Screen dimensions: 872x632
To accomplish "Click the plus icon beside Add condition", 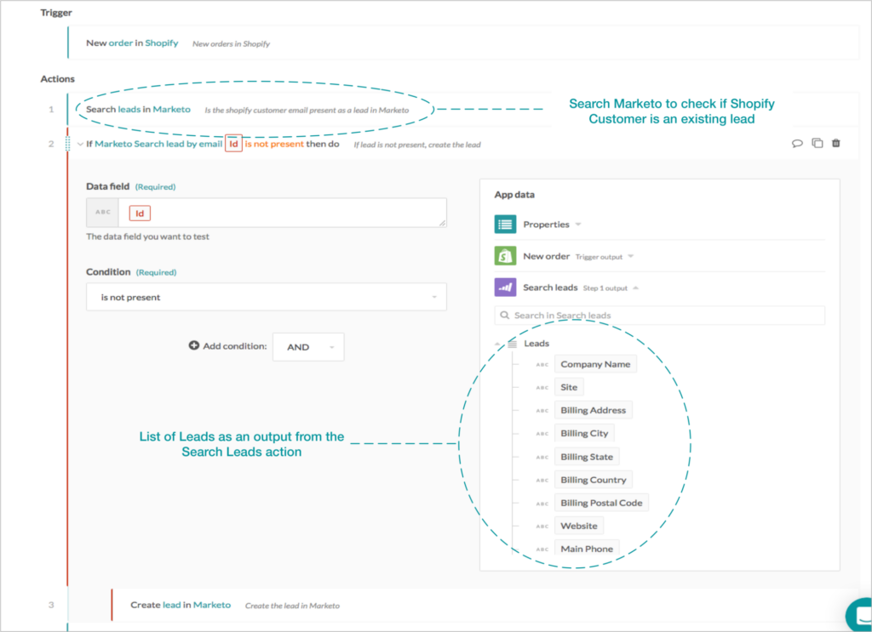I will pyautogui.click(x=193, y=345).
